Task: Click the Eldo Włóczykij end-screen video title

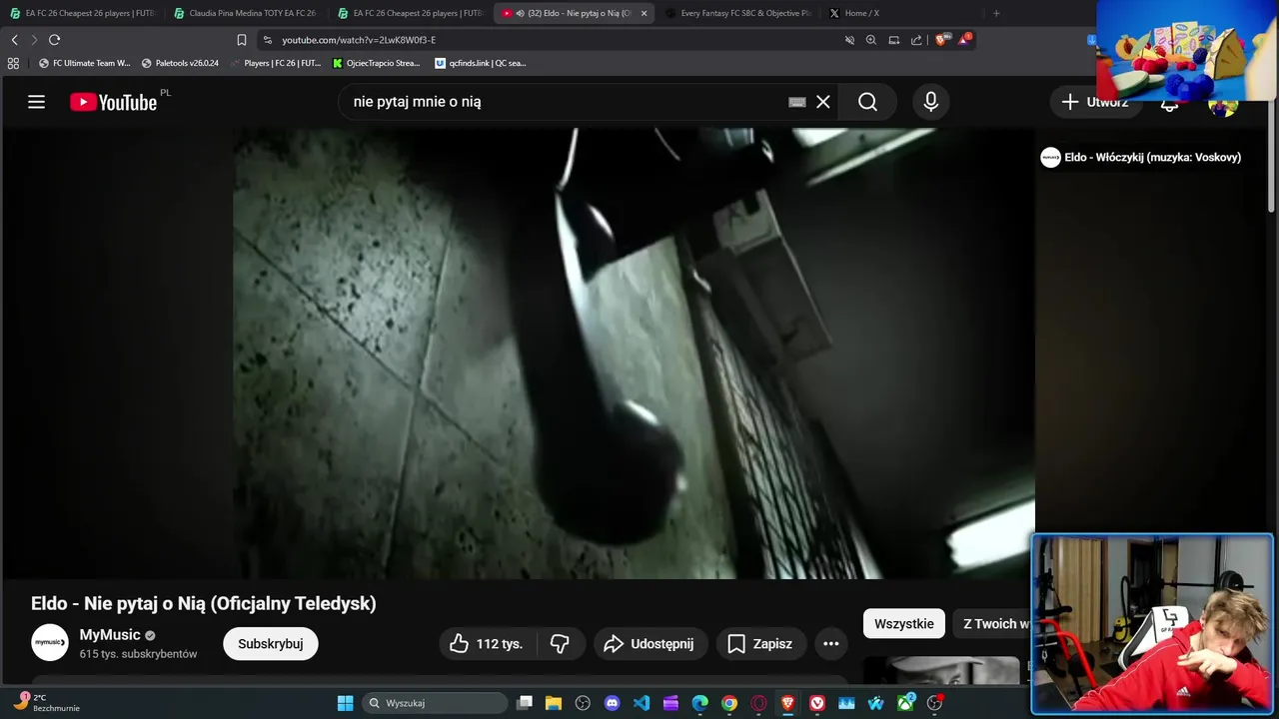Action: click(x=1153, y=157)
